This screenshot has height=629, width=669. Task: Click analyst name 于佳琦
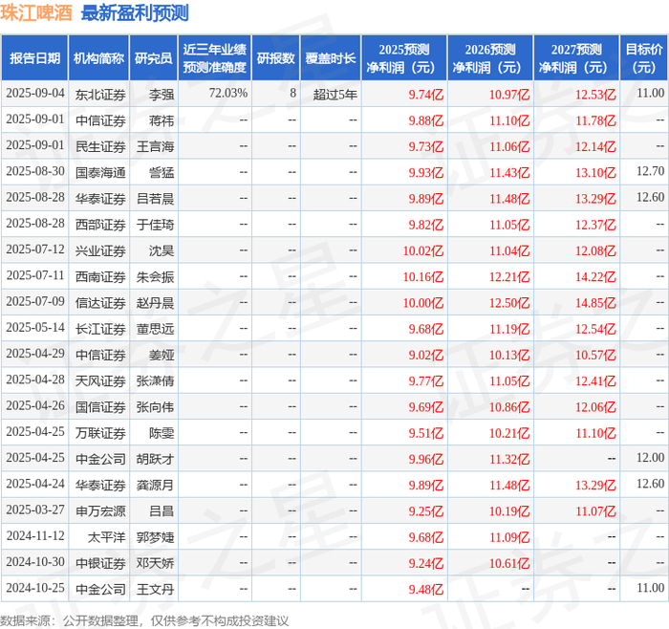coord(155,225)
